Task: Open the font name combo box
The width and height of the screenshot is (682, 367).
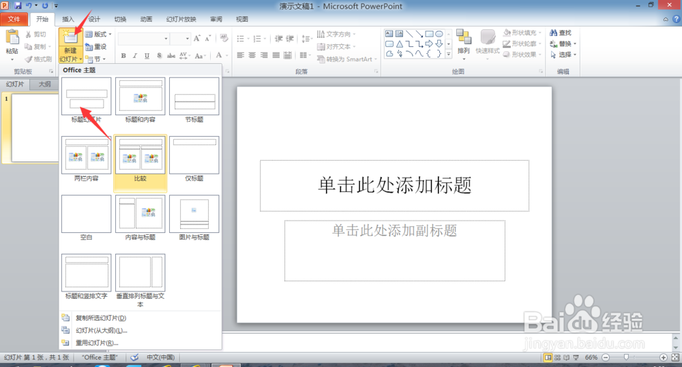Action: (143, 39)
